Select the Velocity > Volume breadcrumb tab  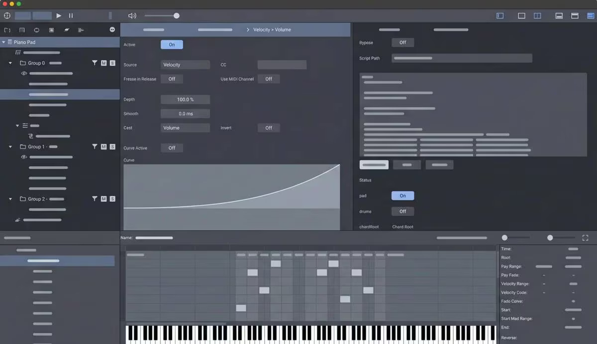272,30
